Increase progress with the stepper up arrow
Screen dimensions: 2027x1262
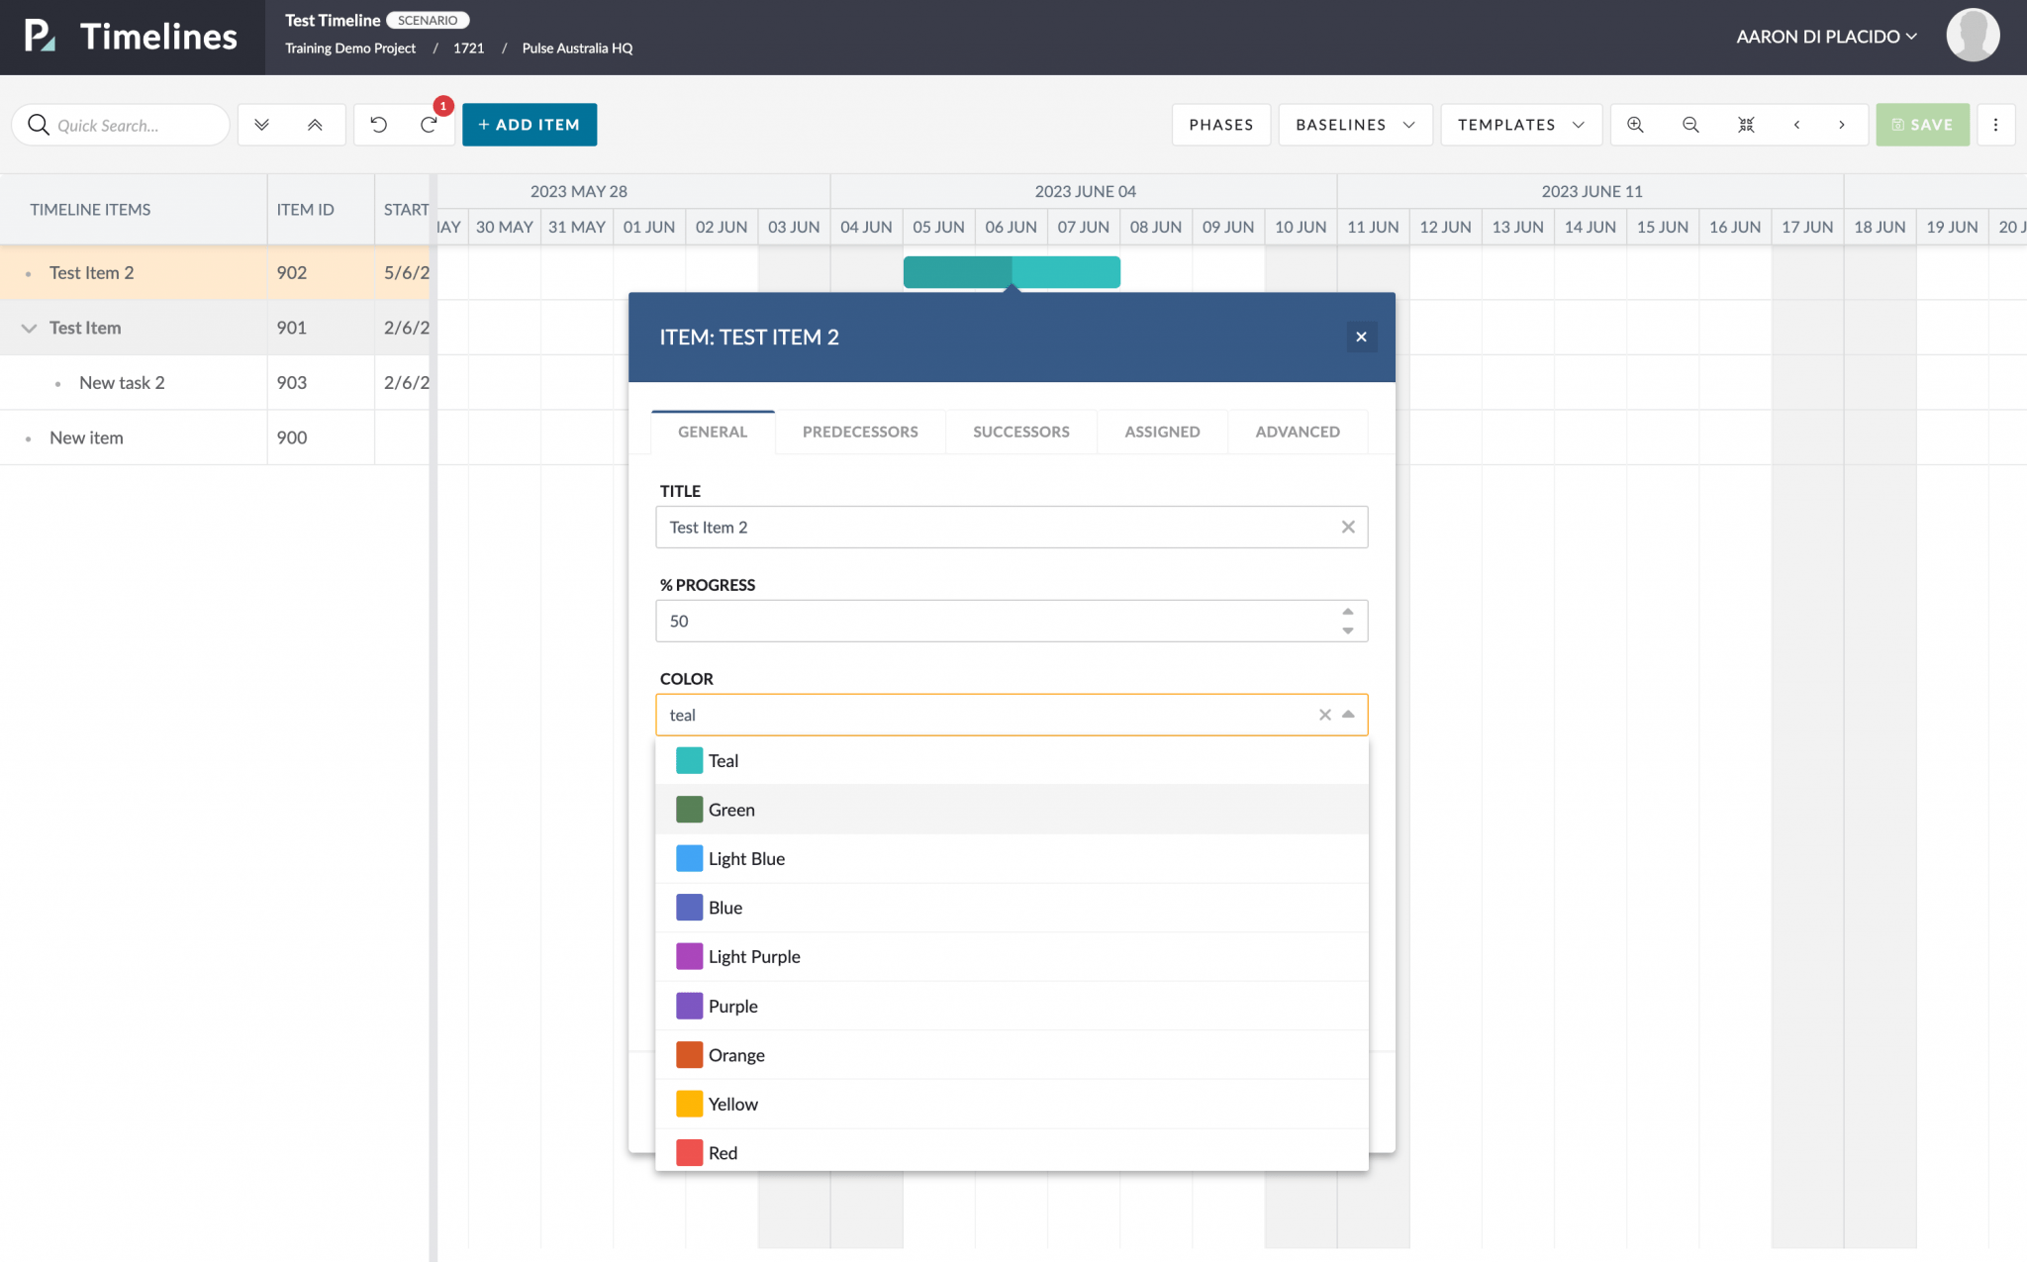[x=1347, y=612]
